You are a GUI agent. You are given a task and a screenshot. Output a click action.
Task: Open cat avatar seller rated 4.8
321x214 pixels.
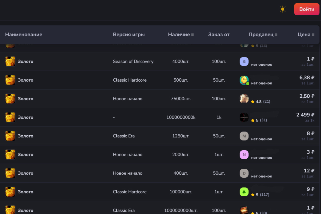pos(244,99)
